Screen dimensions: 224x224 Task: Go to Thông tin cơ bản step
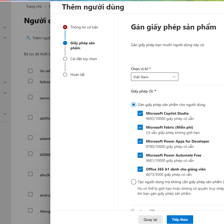point(84,27)
